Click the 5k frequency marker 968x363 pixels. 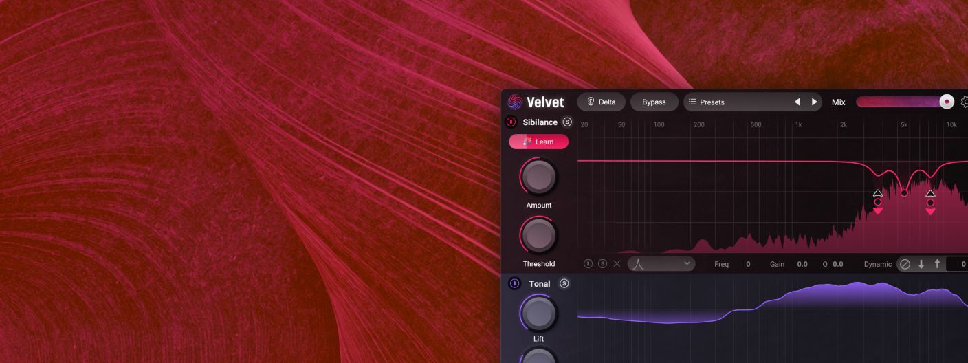click(904, 124)
